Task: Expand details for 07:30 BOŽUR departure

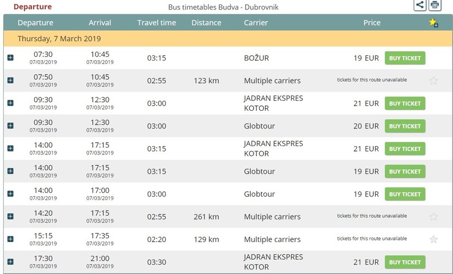Action: point(10,58)
